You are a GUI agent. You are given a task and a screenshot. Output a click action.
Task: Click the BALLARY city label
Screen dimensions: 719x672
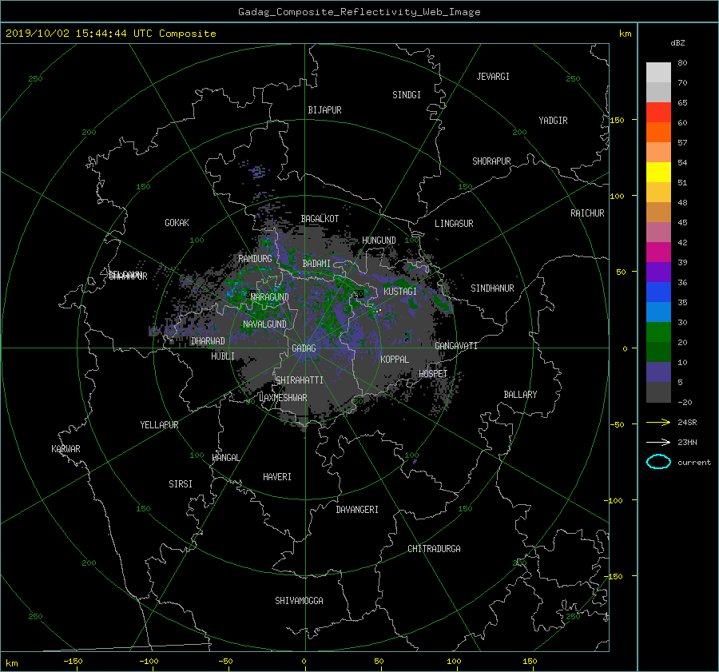pyautogui.click(x=520, y=395)
